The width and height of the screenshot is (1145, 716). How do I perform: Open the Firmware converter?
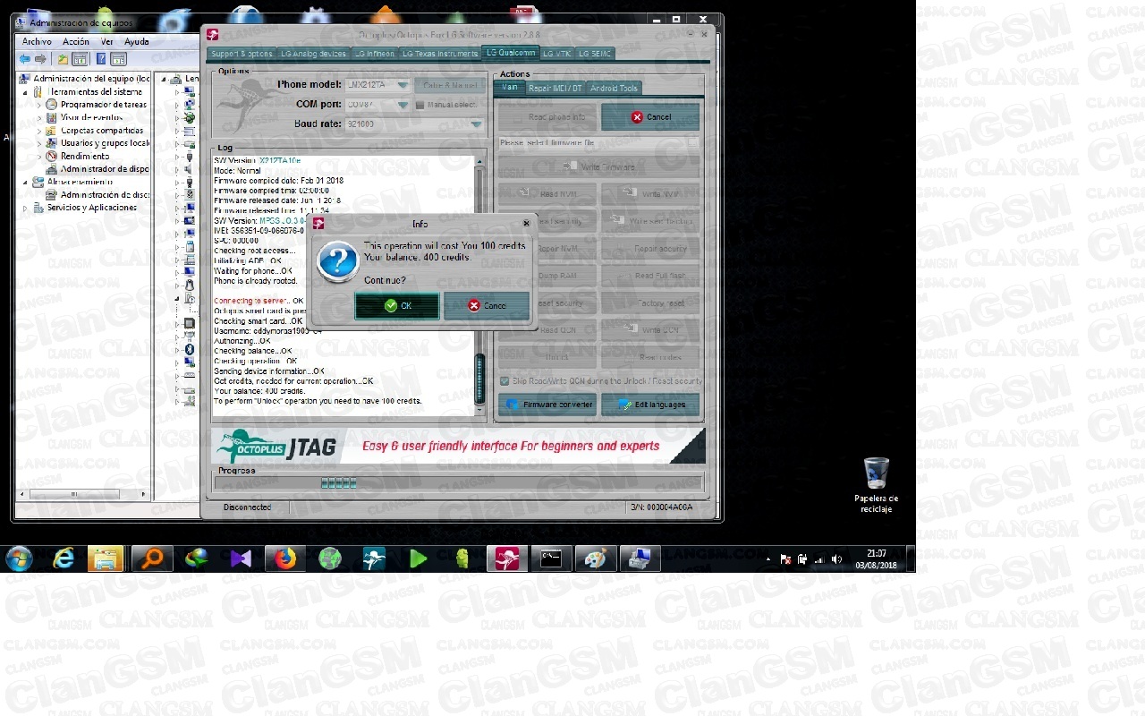(x=547, y=405)
